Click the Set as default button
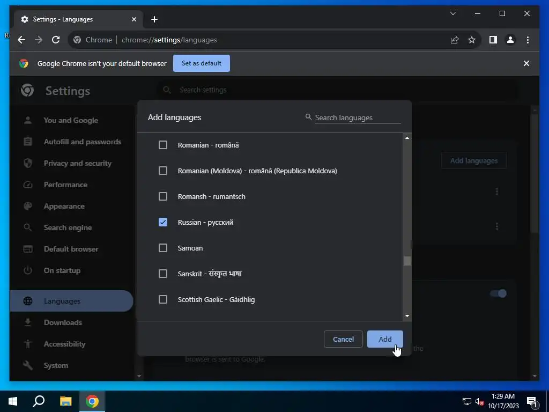 pos(202,63)
